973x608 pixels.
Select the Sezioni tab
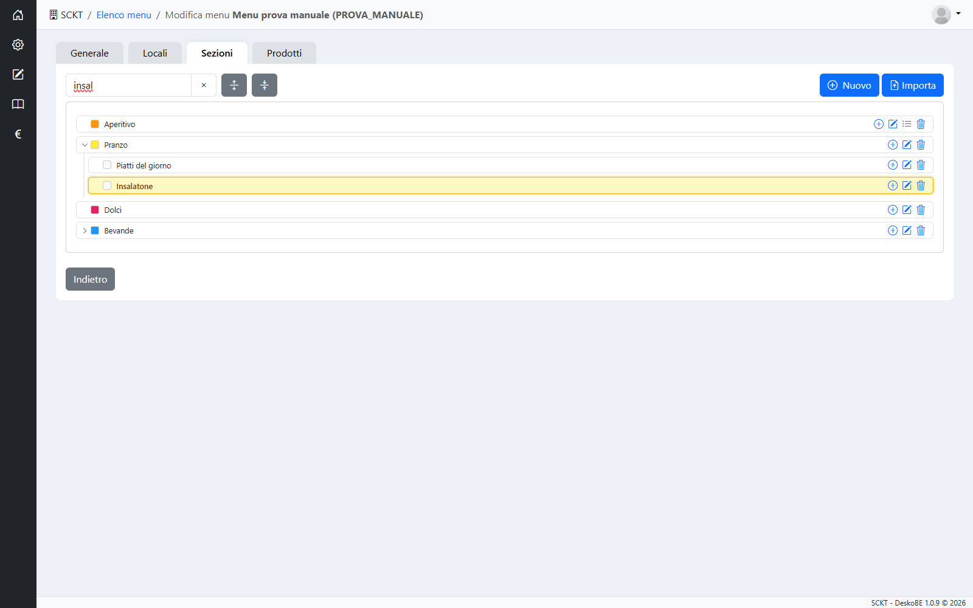pos(217,53)
